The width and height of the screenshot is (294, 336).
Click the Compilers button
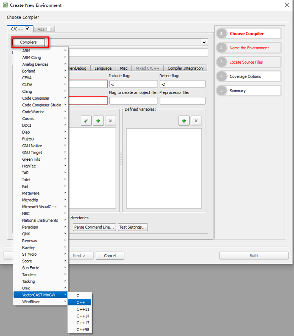(29, 42)
